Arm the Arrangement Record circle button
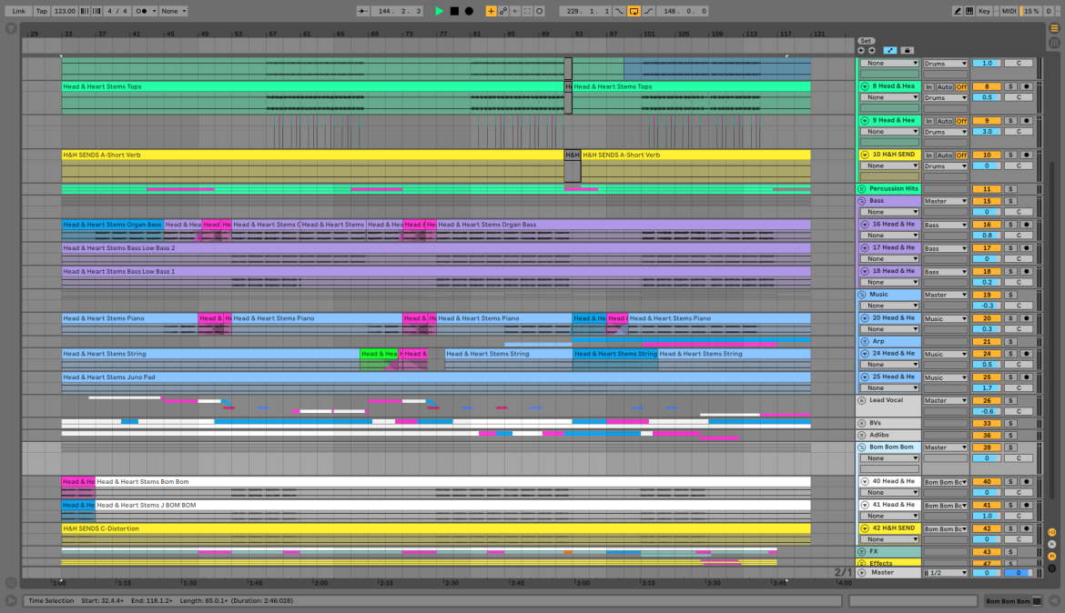Screen dimensions: 1065x613 click(470, 11)
